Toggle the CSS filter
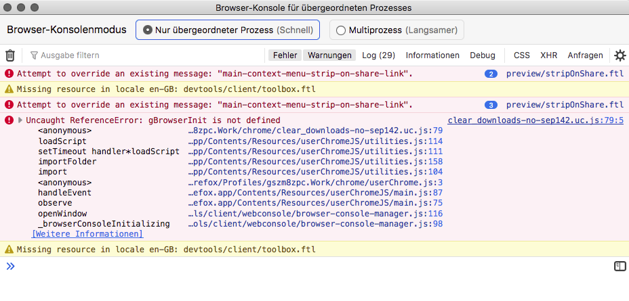The width and height of the screenshot is (629, 301). [x=521, y=55]
